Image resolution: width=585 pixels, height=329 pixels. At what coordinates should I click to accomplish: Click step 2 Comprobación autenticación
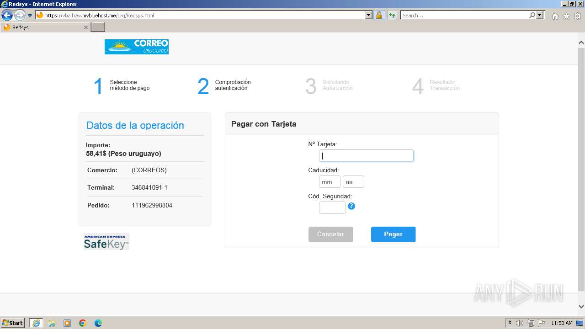[224, 85]
